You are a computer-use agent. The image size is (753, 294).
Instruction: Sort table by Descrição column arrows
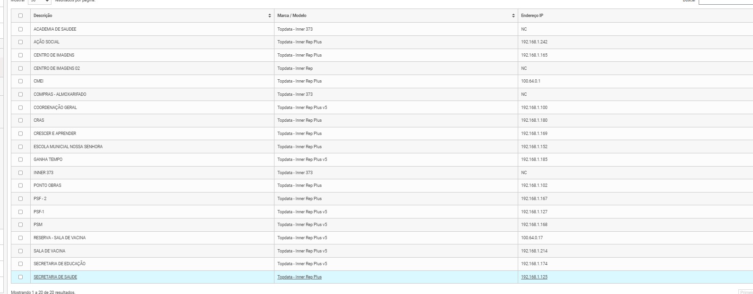click(x=269, y=16)
